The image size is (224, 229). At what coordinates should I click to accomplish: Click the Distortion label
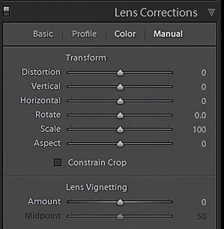click(x=41, y=72)
